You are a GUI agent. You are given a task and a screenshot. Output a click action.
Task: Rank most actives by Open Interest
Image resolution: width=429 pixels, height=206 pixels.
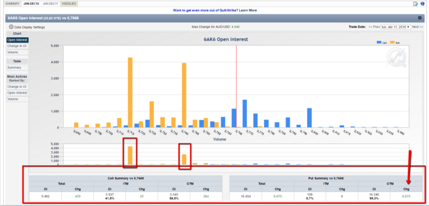point(17,93)
